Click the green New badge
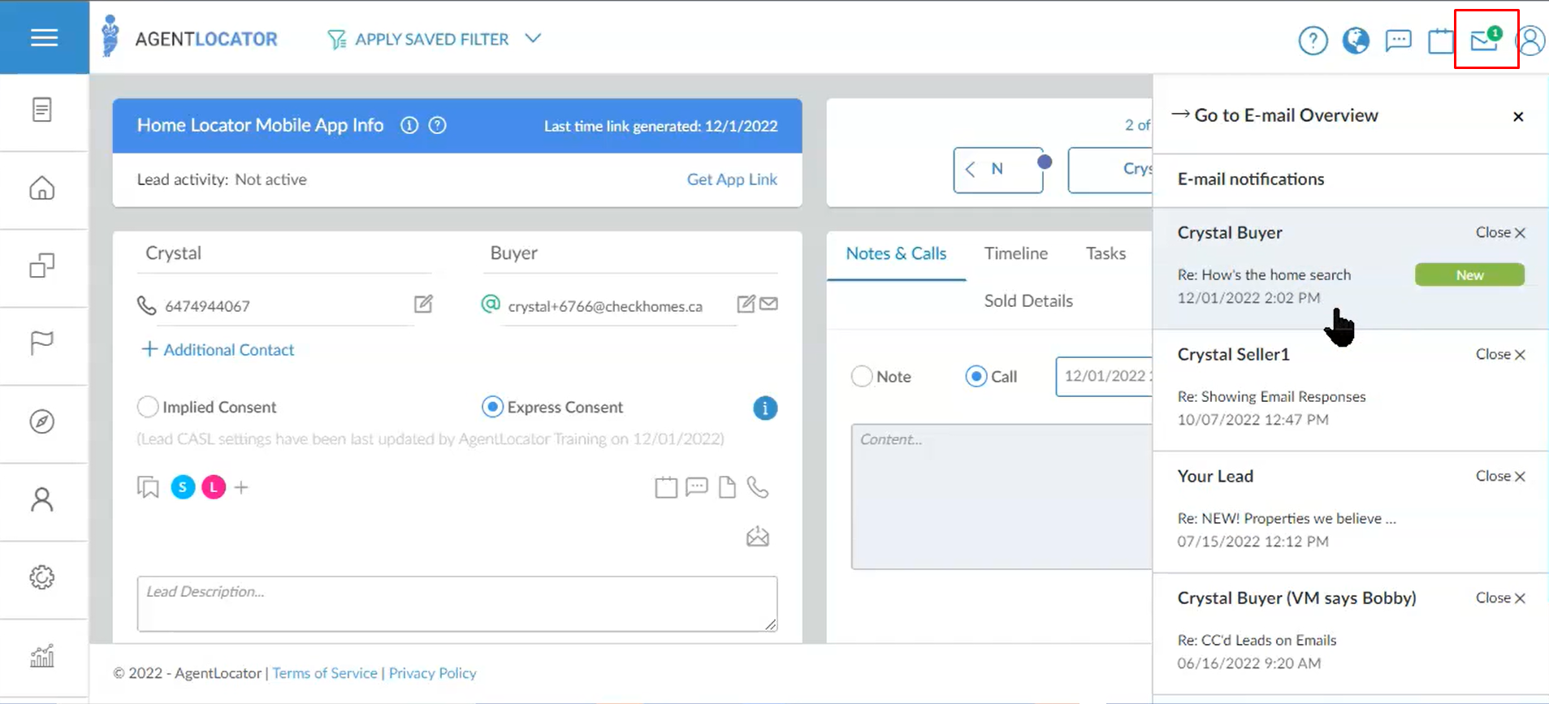The width and height of the screenshot is (1549, 704). click(x=1469, y=274)
